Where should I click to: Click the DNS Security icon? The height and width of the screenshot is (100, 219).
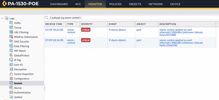tap(11, 41)
